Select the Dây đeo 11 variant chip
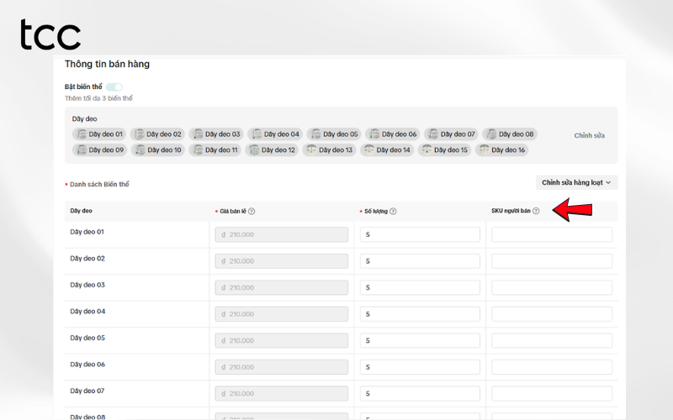Viewport: 673px width, 420px height. [215, 150]
